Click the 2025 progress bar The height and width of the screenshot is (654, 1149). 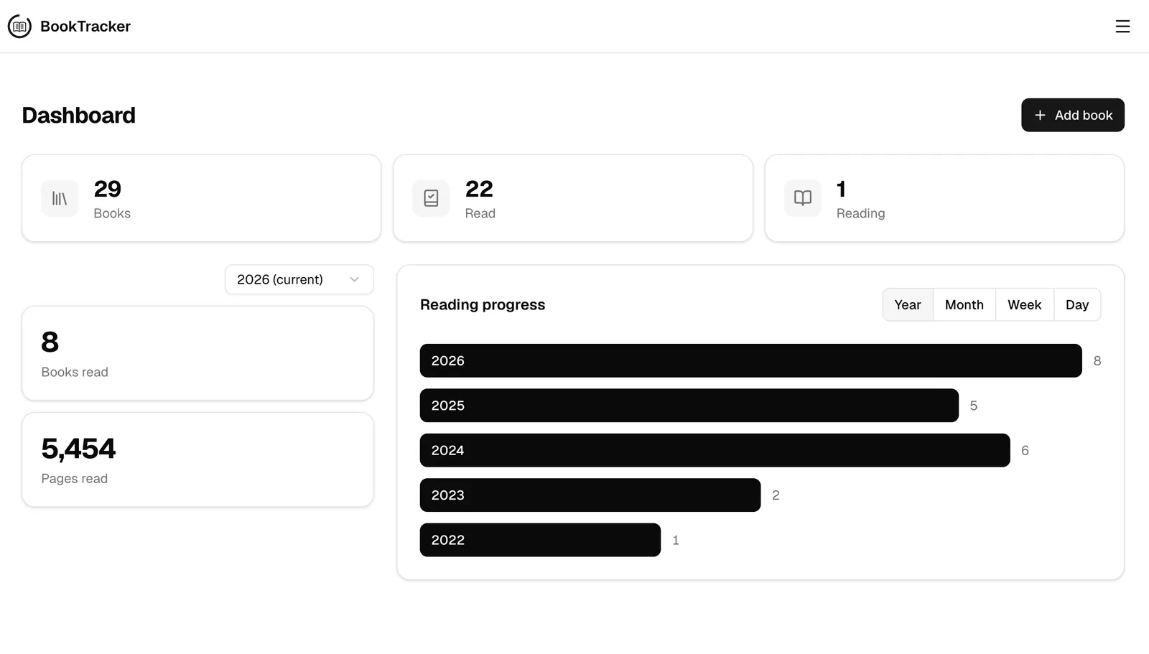[x=689, y=406]
